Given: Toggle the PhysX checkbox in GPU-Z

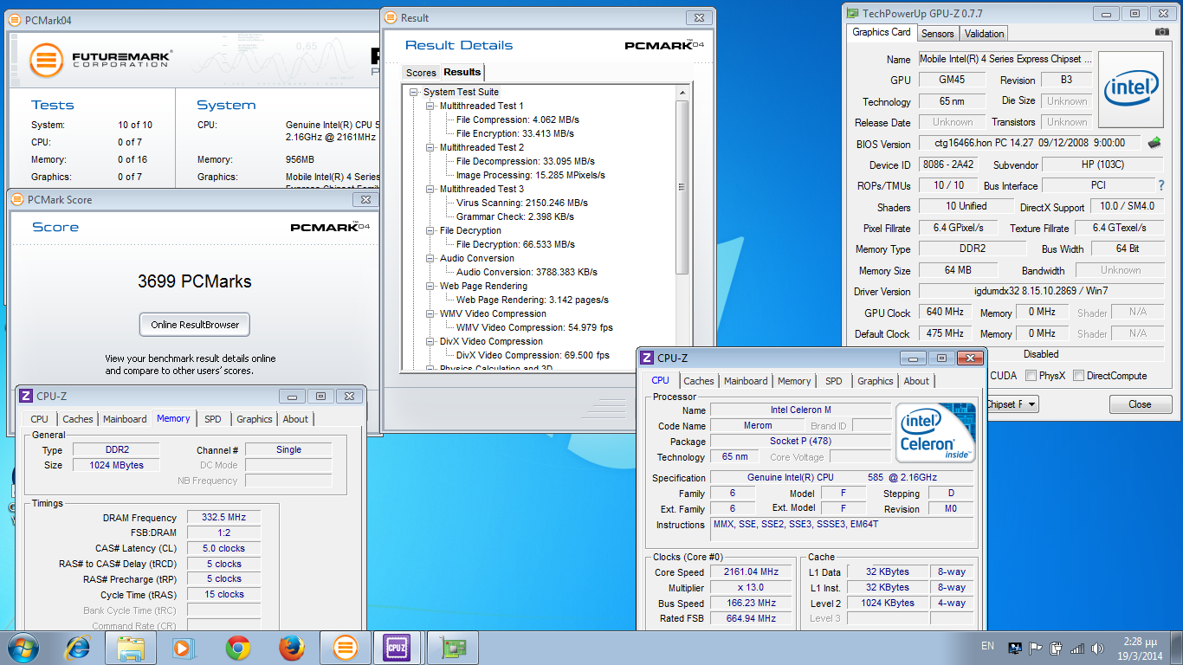Looking at the screenshot, I should pyautogui.click(x=1031, y=375).
